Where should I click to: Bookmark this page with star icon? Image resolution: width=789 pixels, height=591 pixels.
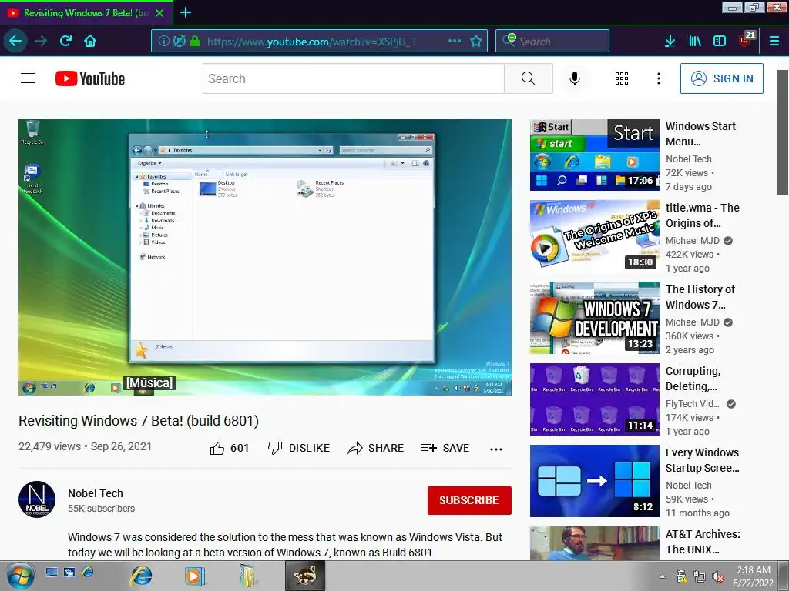[x=476, y=41]
